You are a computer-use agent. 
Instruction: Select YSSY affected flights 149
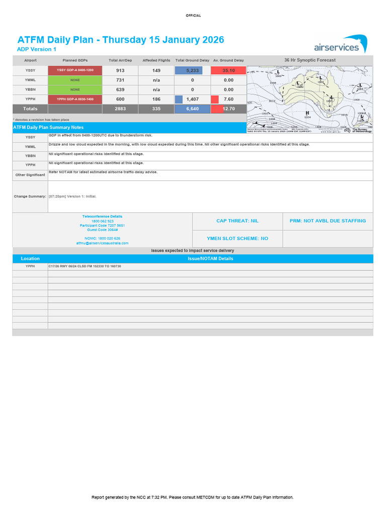pos(156,70)
